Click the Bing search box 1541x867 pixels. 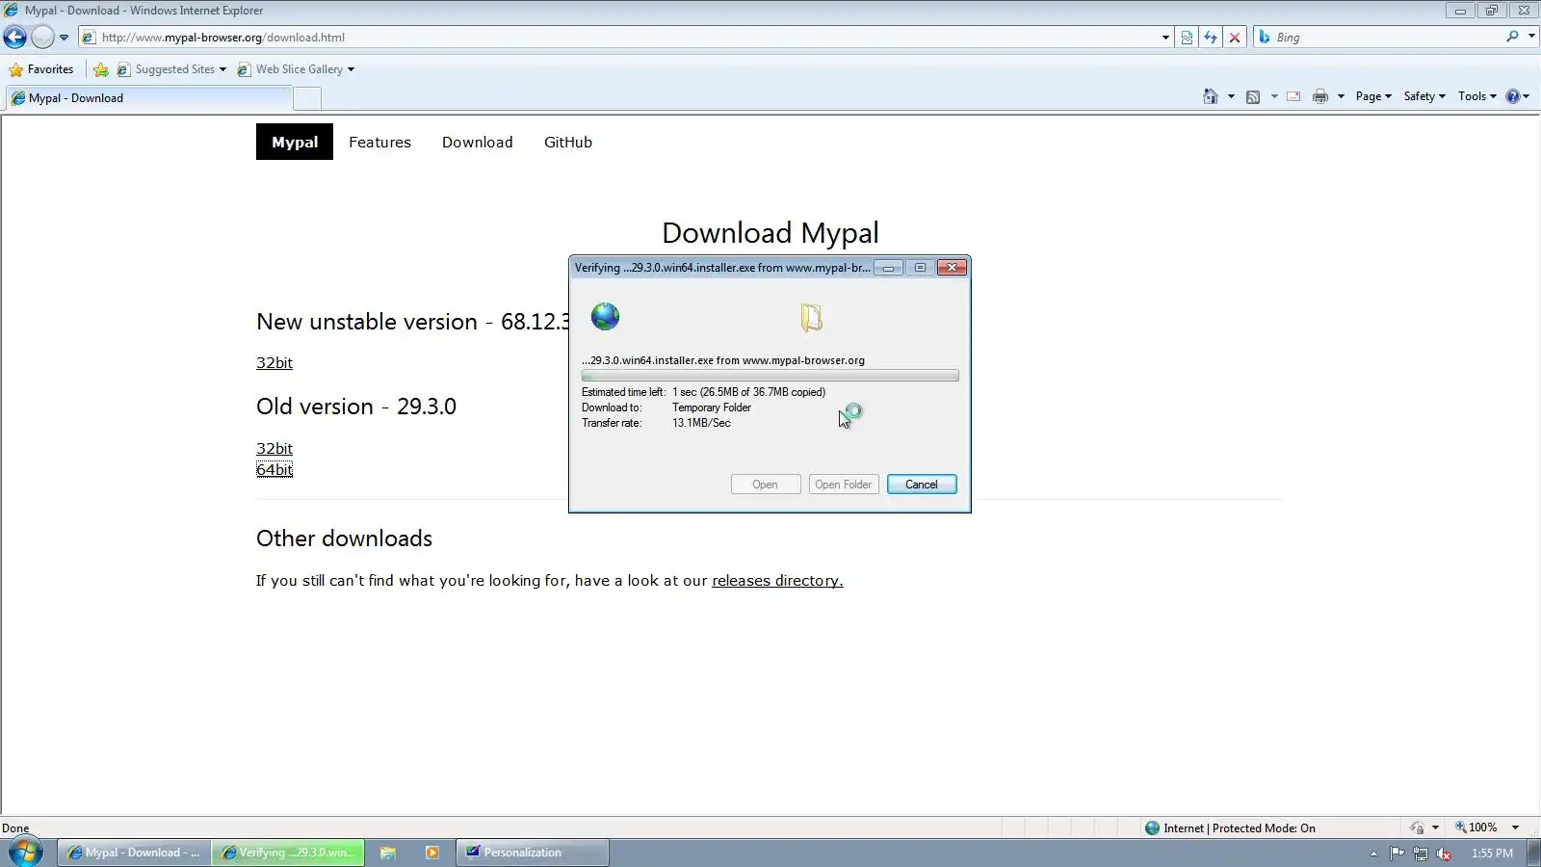(1387, 38)
